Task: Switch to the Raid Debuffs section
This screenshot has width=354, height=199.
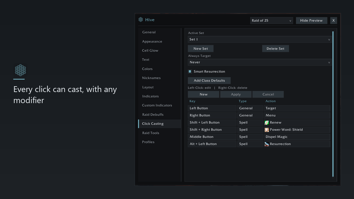Action: point(153,115)
